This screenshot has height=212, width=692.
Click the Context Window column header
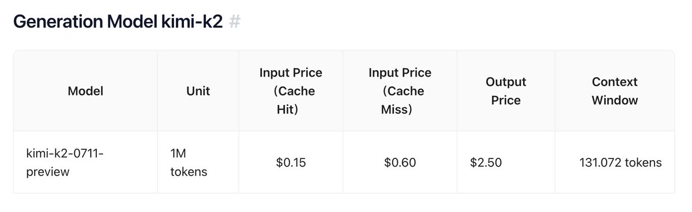(615, 90)
